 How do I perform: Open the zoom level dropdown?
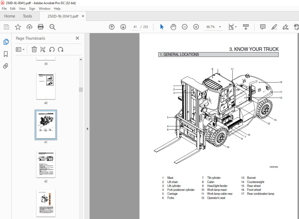pyautogui.click(x=220, y=27)
